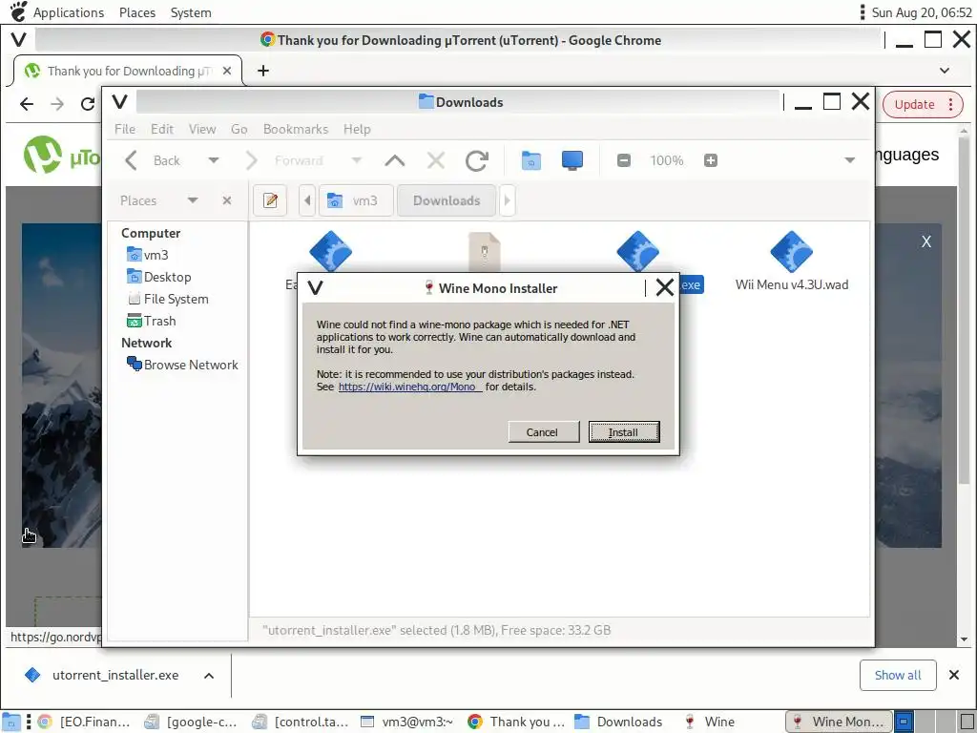Select the archive file icon in Downloads

pyautogui.click(x=484, y=251)
